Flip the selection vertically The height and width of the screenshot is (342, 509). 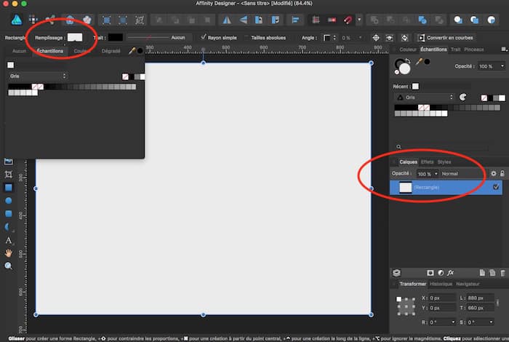tap(243, 20)
